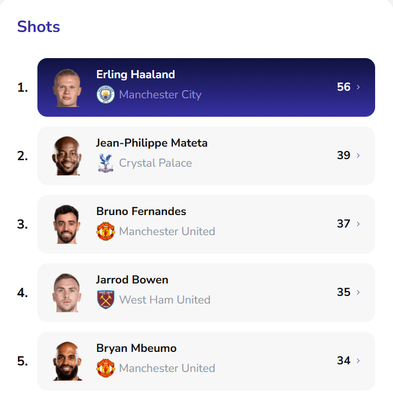This screenshot has height=404, width=393.
Task: Open Jean-Philippe Mateta's headshot
Action: point(67,156)
